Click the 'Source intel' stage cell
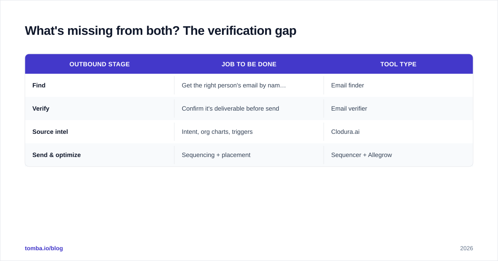Screen dimensions: 498x261 tap(100, 132)
